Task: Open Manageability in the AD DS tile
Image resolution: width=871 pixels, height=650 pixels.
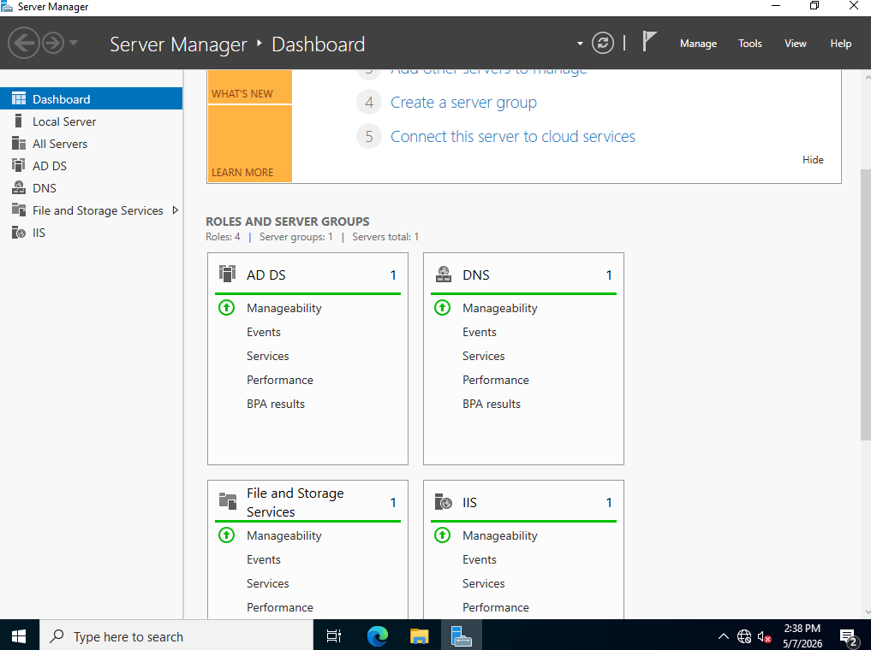Action: coord(283,308)
